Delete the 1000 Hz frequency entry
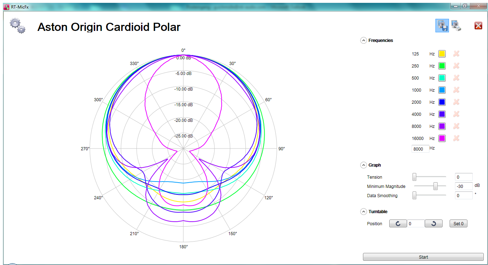Screen dimensions: 488x265 [456, 90]
